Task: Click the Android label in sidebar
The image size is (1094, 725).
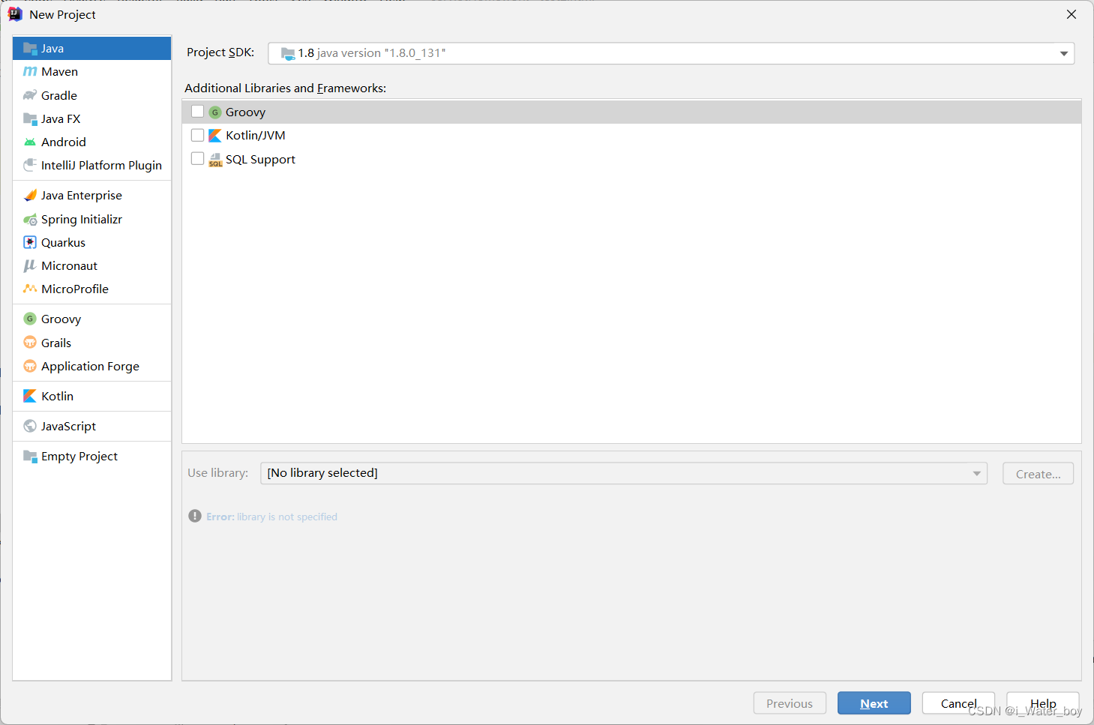Action: pyautogui.click(x=64, y=142)
